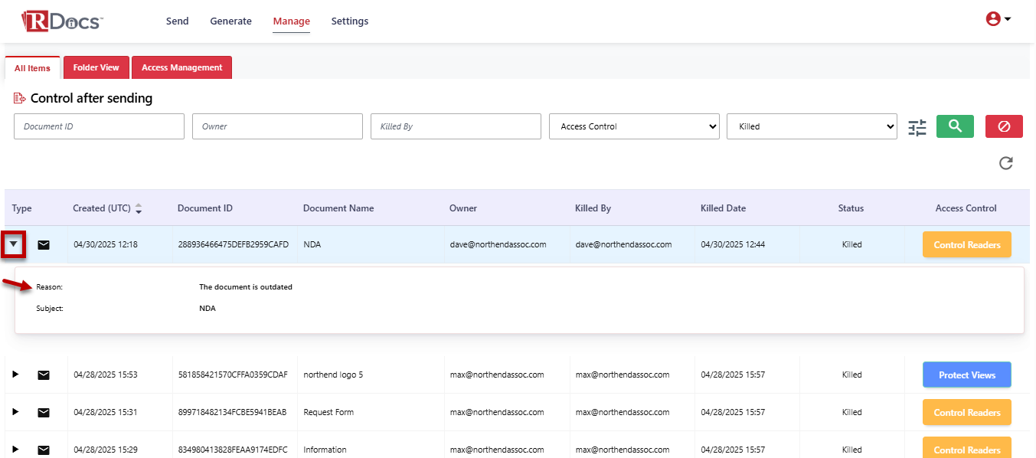Image resolution: width=1036 pixels, height=458 pixels.
Task: Click the Status column header
Action: click(x=851, y=208)
